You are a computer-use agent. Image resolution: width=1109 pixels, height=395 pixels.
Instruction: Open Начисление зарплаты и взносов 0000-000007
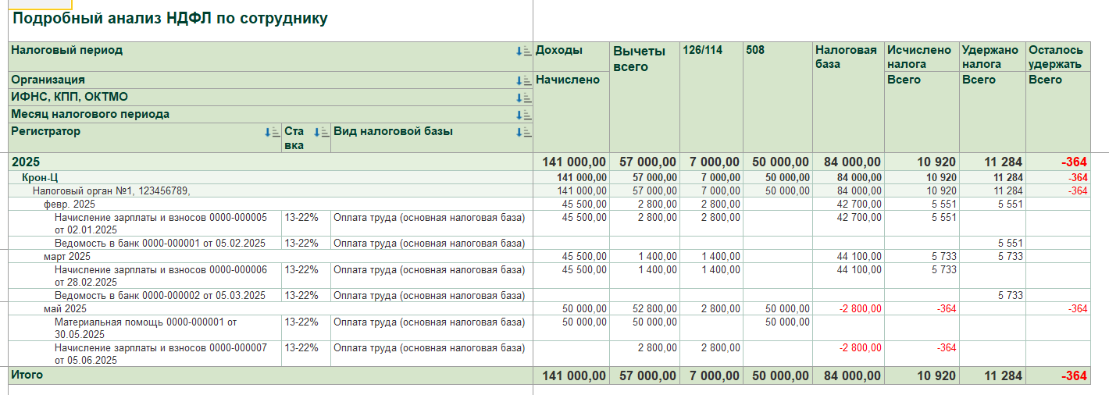(x=161, y=354)
